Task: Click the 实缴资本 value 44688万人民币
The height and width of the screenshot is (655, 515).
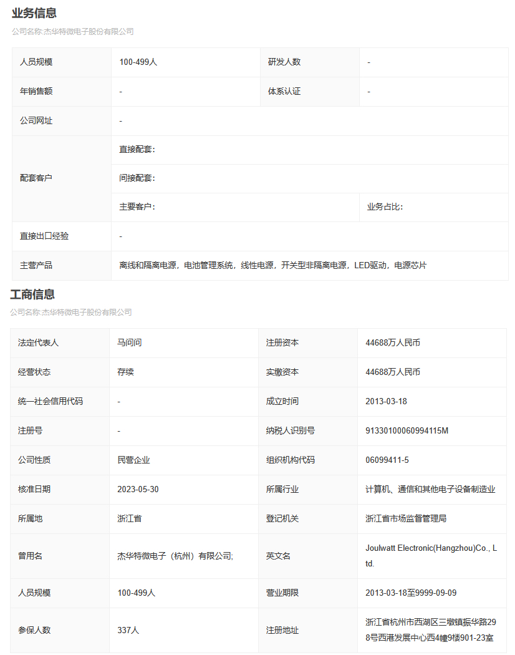Action: coord(393,372)
